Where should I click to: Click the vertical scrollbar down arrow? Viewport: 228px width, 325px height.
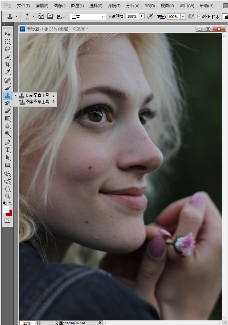225,318
